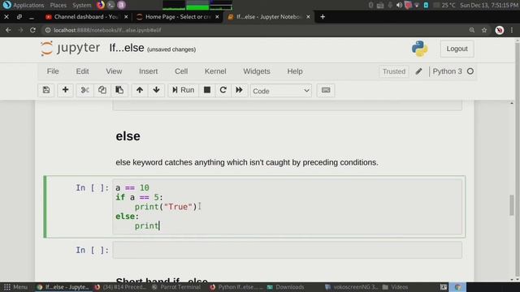Click the else keyword description paragraph

tap(247, 162)
